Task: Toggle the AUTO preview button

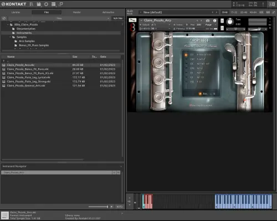Action: point(119,207)
